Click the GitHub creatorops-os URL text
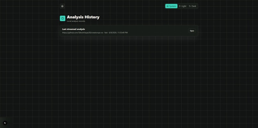The height and width of the screenshot is (128, 258). 83,33
